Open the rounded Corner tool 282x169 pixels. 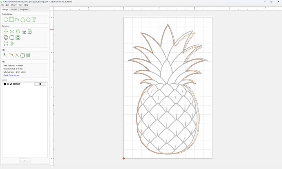click(x=12, y=38)
